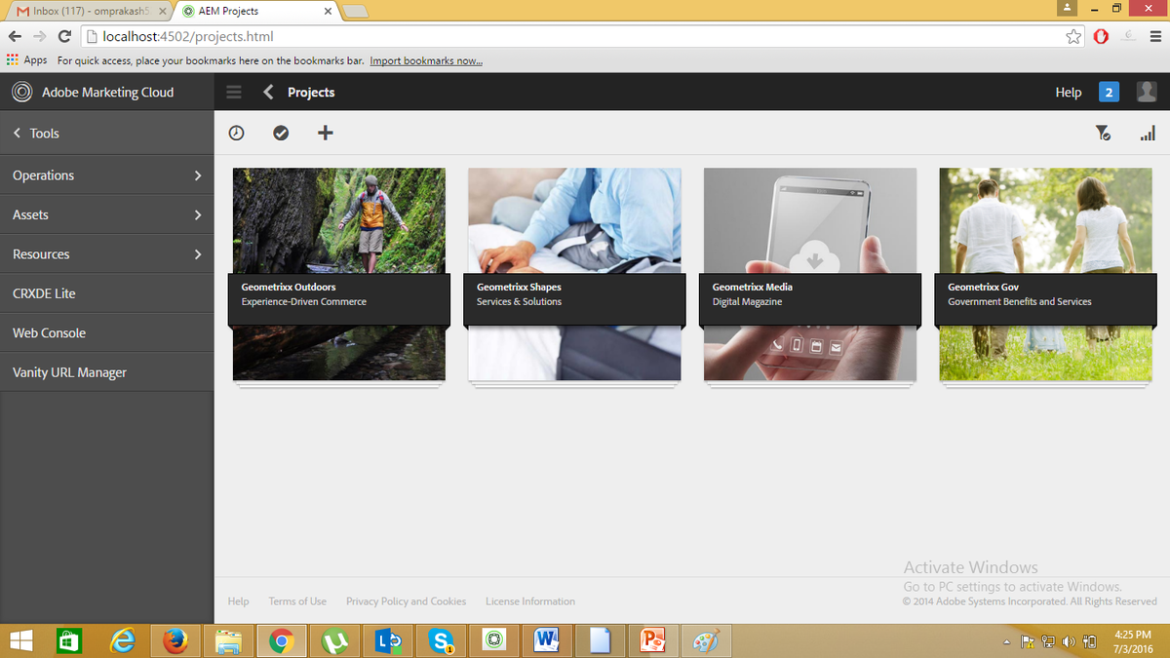Image resolution: width=1170 pixels, height=658 pixels.
Task: Click the Chrome profile person button
Action: point(1067,7)
